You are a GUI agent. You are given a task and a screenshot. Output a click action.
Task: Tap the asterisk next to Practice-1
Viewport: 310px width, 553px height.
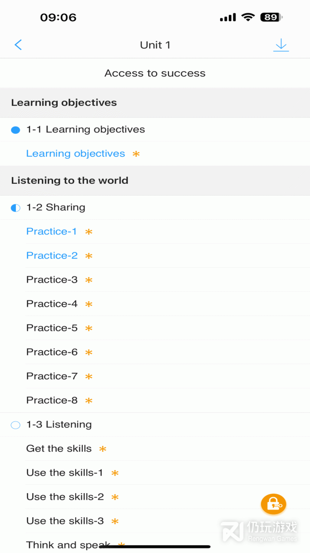pyautogui.click(x=89, y=232)
